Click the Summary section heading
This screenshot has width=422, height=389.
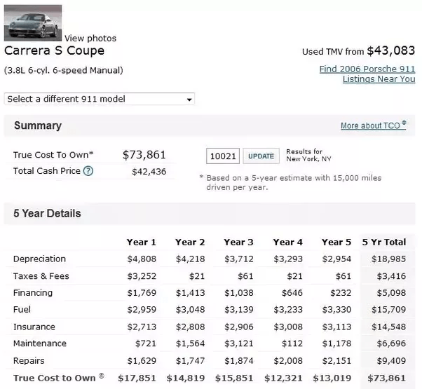click(x=38, y=125)
